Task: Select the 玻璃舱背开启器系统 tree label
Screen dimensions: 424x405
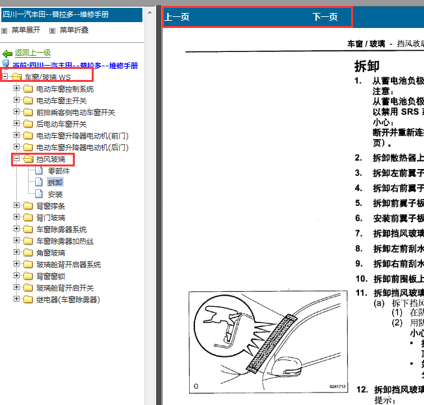Action: point(69,265)
